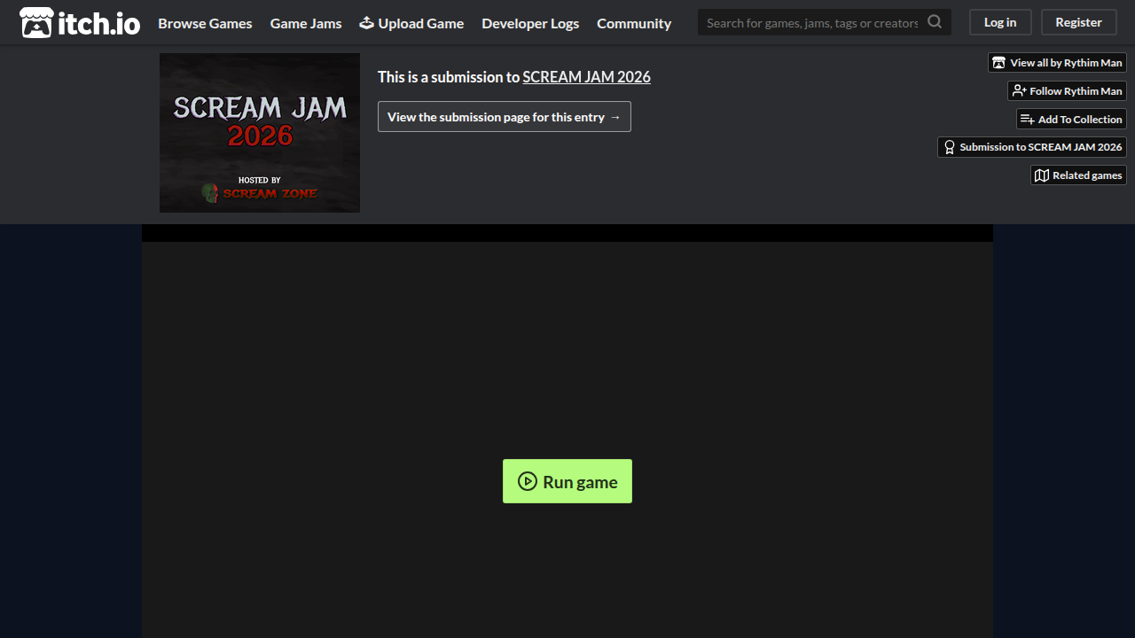This screenshot has width=1135, height=638.
Task: View the submission page for this entry
Action: (505, 117)
